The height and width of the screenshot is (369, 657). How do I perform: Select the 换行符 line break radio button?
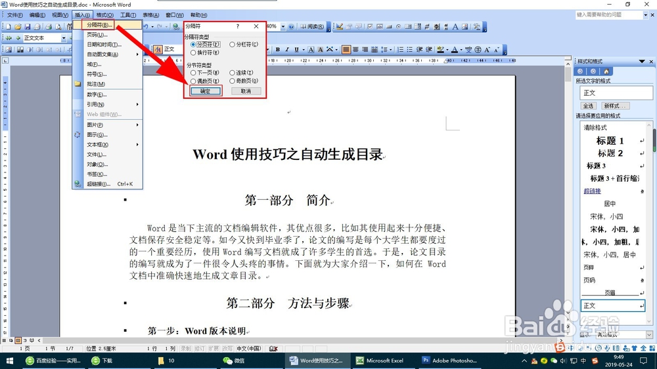pyautogui.click(x=193, y=52)
